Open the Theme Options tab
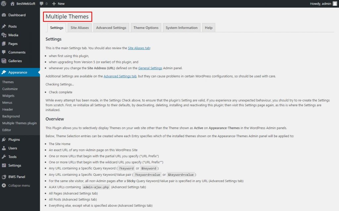Screen dimensions: 339x211 click(146, 28)
